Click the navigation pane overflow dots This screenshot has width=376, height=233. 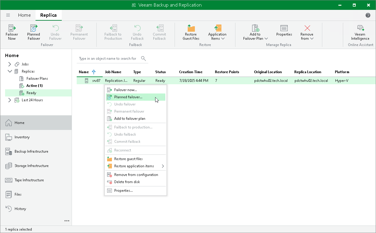pos(67,221)
